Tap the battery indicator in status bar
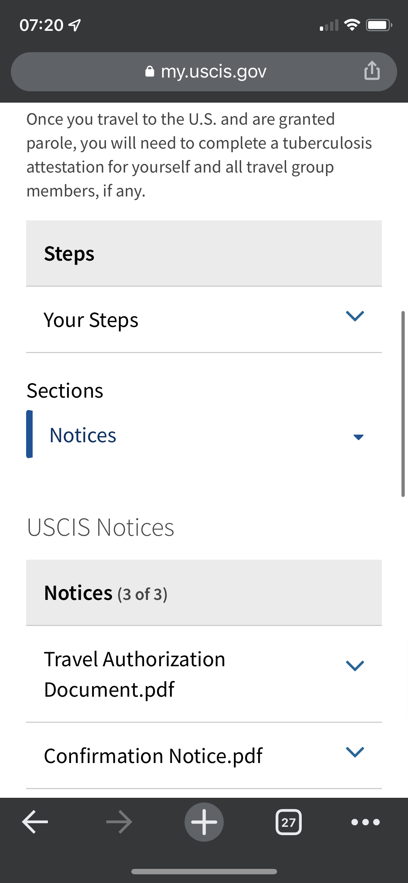This screenshot has height=883, width=408. [379, 25]
